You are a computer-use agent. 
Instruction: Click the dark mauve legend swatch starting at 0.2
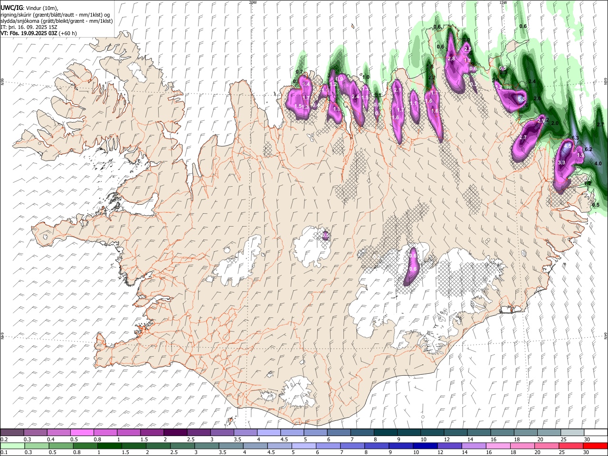[12, 433]
